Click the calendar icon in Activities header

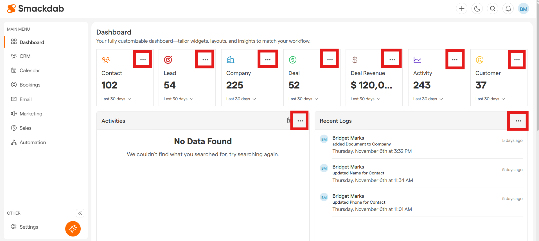(288, 120)
